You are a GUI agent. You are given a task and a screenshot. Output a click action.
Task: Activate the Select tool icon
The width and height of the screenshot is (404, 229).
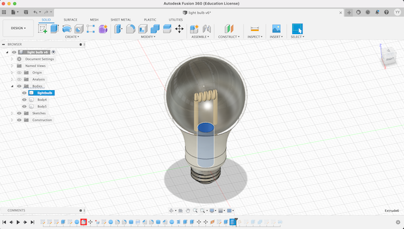(x=297, y=28)
